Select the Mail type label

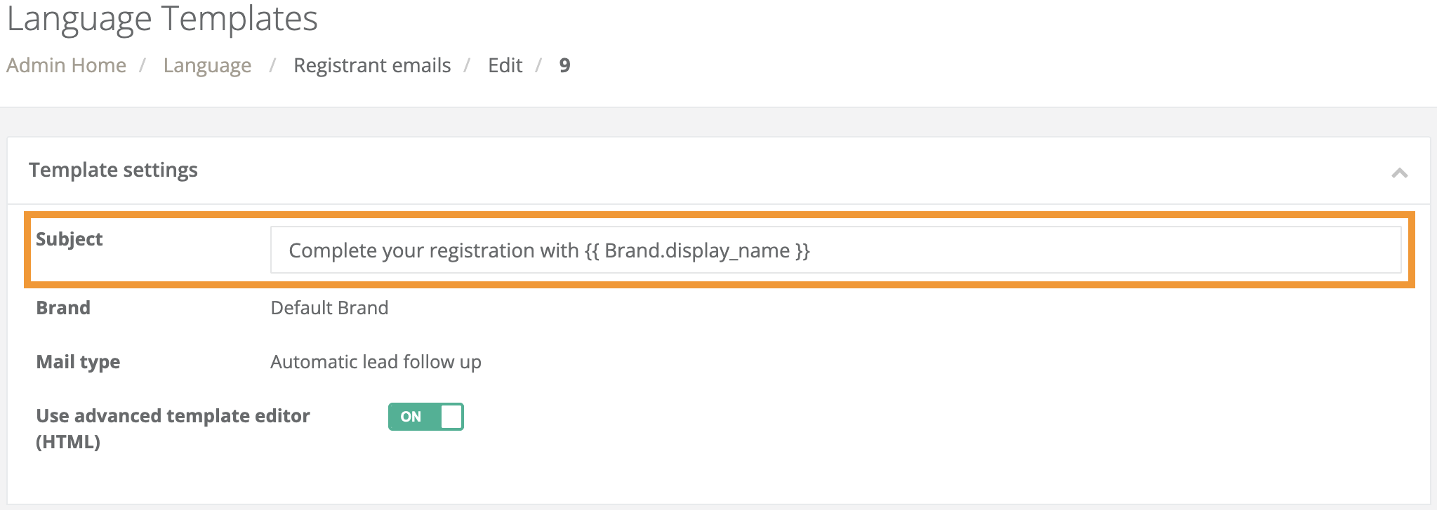click(78, 362)
